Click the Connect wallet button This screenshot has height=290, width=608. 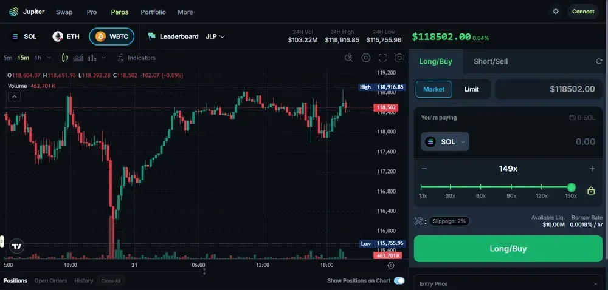[583, 12]
